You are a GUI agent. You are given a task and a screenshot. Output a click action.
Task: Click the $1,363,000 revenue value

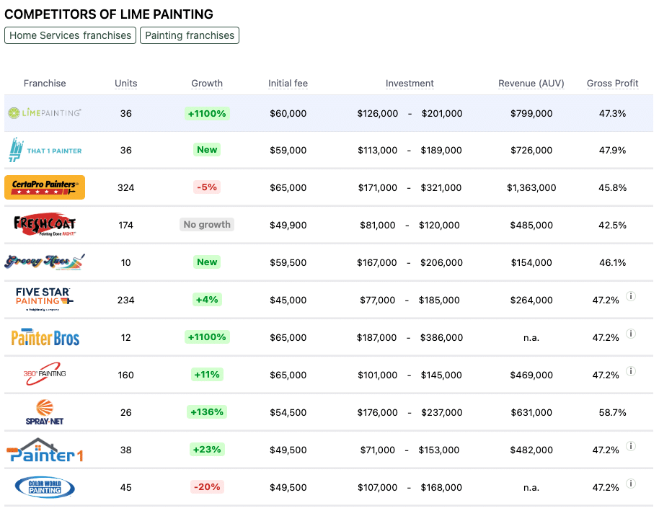[x=531, y=187]
